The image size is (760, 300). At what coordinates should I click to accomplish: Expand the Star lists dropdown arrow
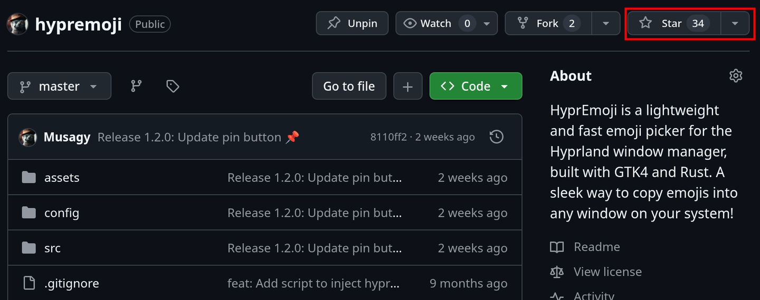click(735, 23)
